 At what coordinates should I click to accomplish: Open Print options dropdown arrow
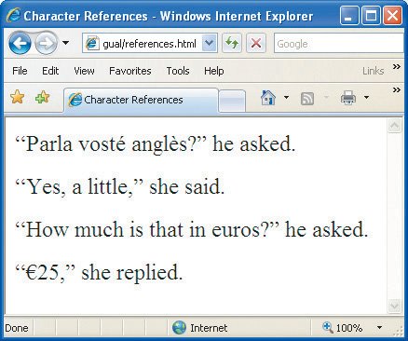(366, 98)
